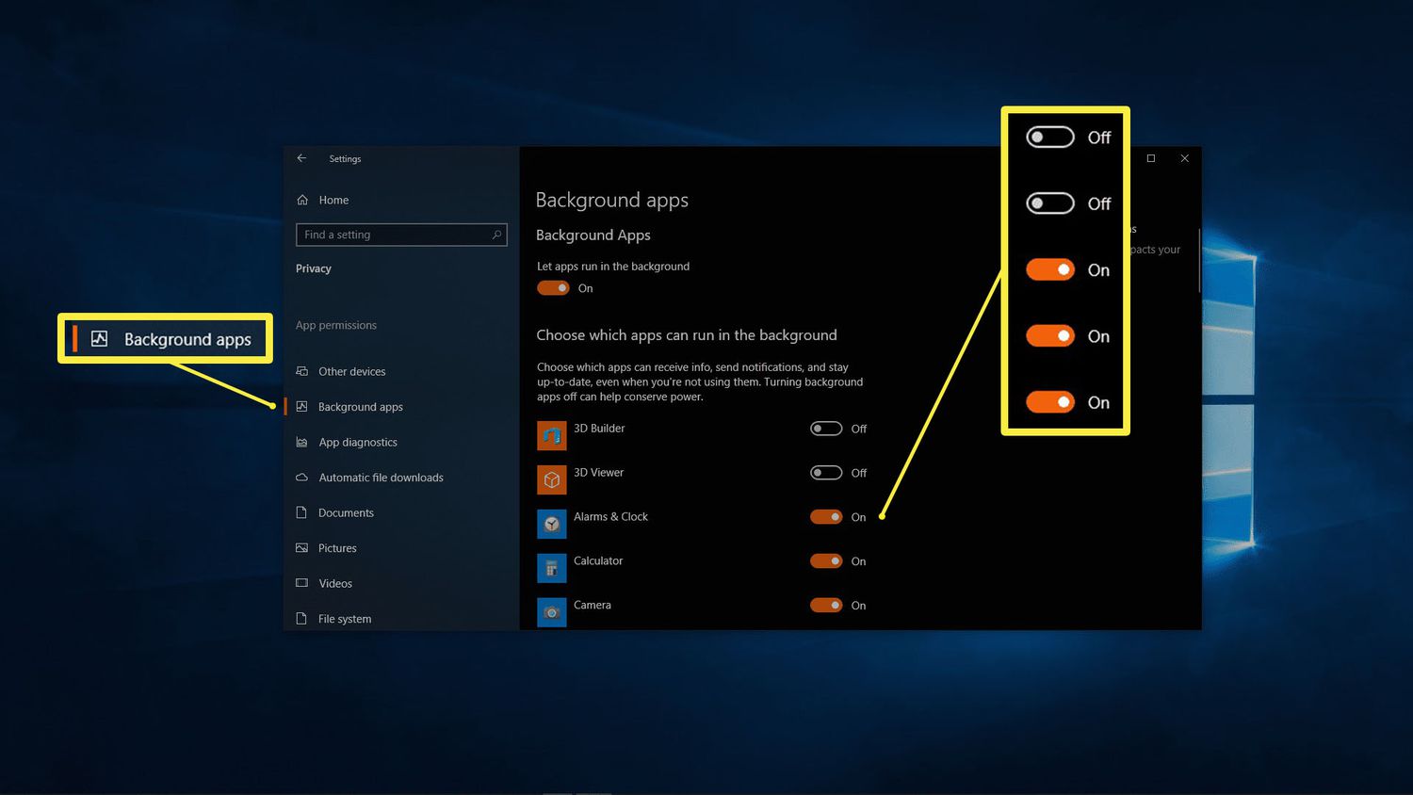This screenshot has width=1413, height=795.
Task: Click the 3D Viewer app icon
Action: [x=552, y=479]
